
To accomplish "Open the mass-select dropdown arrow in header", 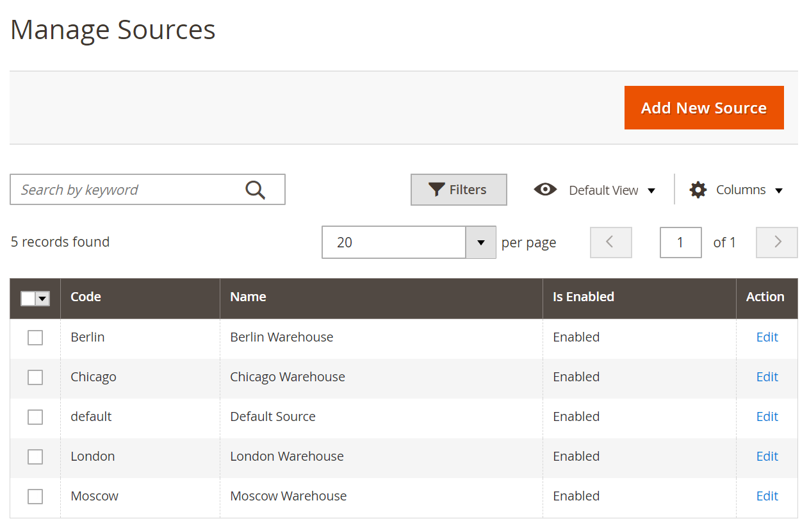I will coord(43,298).
